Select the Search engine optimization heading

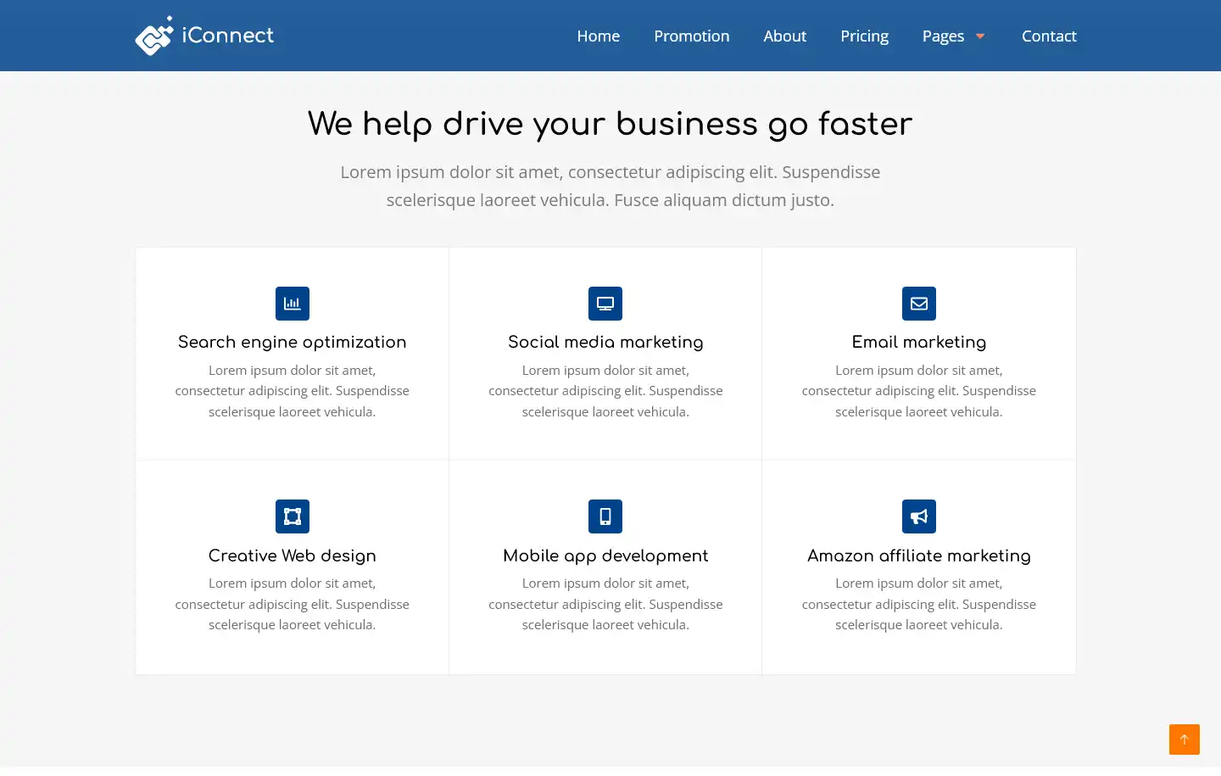click(x=292, y=343)
